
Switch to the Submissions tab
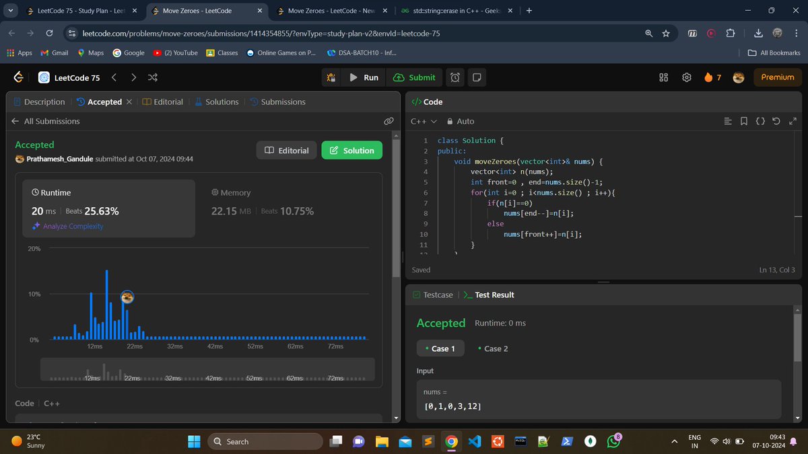click(x=277, y=102)
